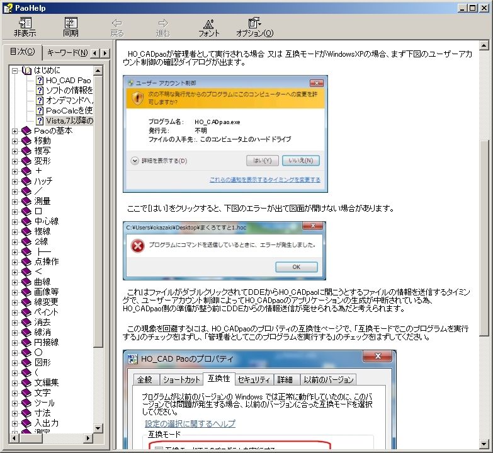Expand the 中心線 book node
Viewport: 493px width, 453px height.
tap(14, 222)
